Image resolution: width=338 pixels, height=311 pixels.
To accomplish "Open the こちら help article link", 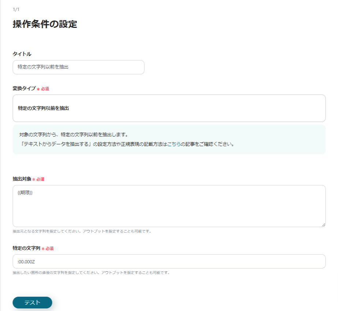I will coord(174,144).
